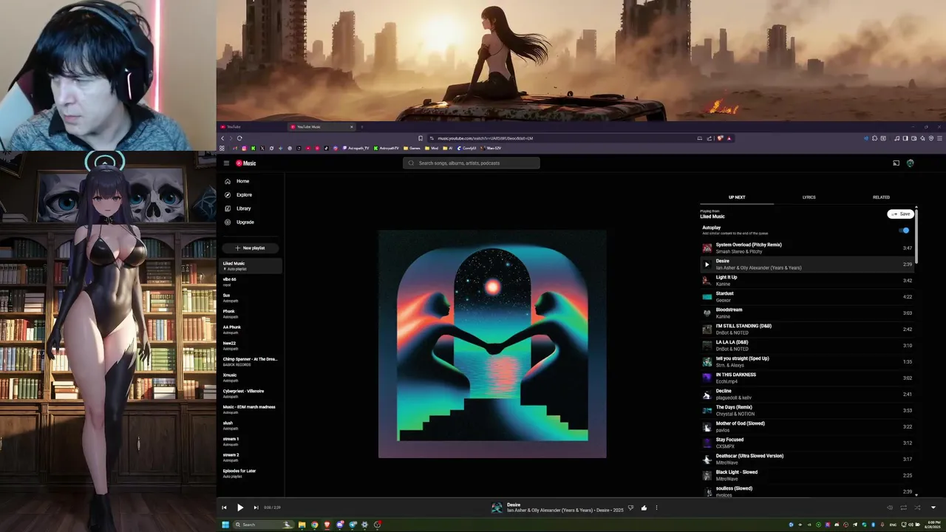The image size is (946, 532).
Task: Select Bloodstream in the queue
Action: 807,313
